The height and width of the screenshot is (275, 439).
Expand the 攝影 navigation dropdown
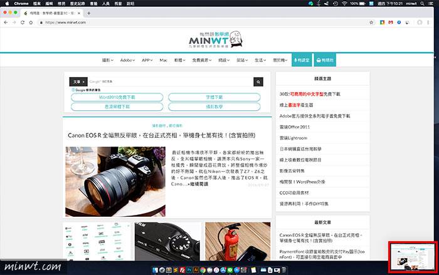point(109,60)
